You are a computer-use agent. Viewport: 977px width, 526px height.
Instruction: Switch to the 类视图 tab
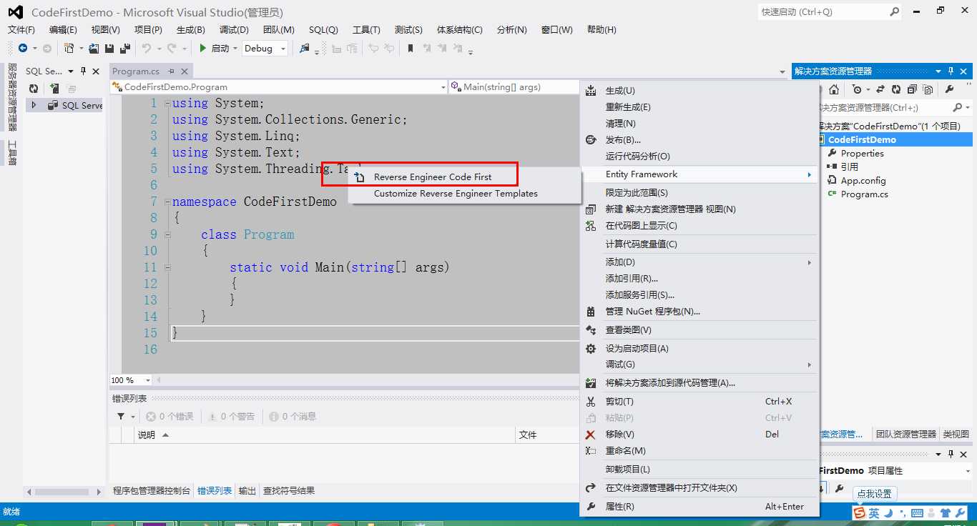(x=956, y=434)
